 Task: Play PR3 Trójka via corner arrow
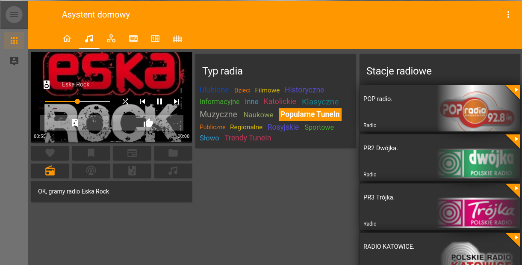point(516,188)
